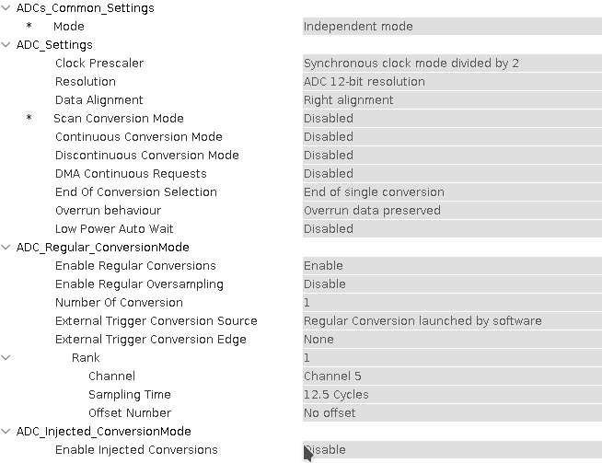Open the Right alignment value field
Screen dimensions: 602x463
(x=451, y=100)
